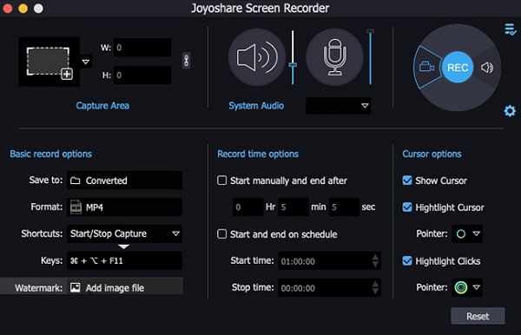
Task: Uncheck the Show Cursor checkbox
Action: click(407, 181)
